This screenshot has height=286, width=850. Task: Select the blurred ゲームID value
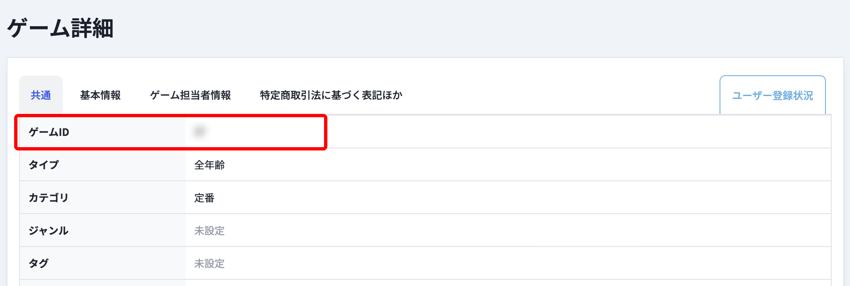pyautogui.click(x=200, y=132)
